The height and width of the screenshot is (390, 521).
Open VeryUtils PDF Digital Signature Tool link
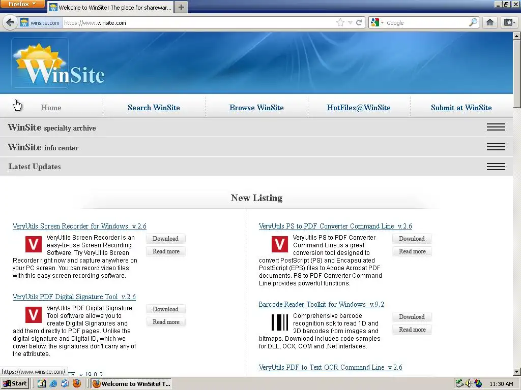coord(74,297)
